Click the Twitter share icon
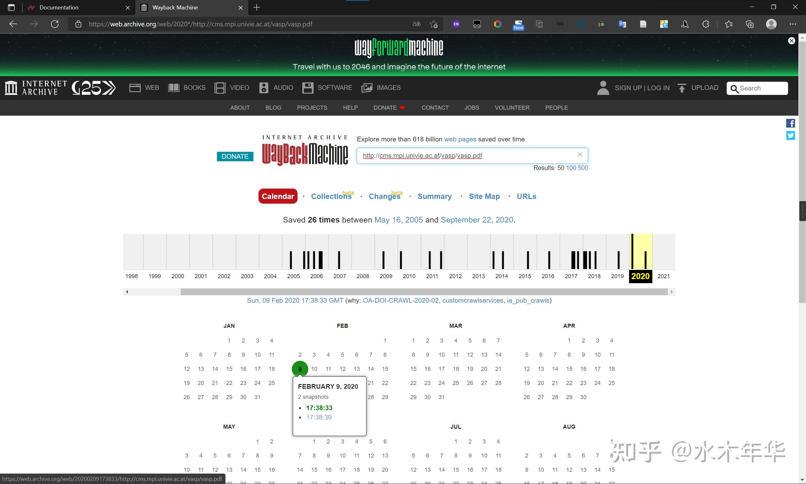The width and height of the screenshot is (806, 484). 790,135
